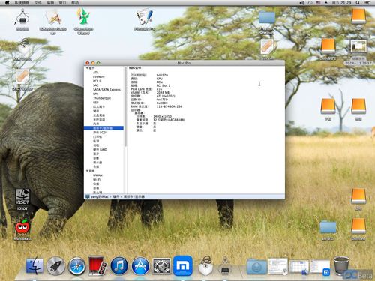375x281 pixels.
Task: Open Launchpad rocket icon in Dock
Action: click(55, 266)
